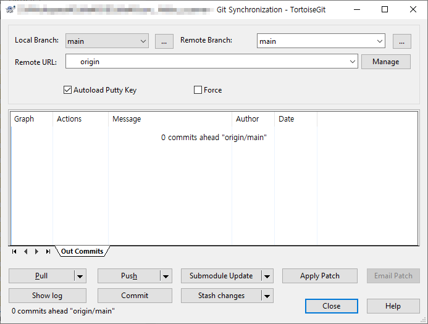Minimize the TortoiseGit window
The image size is (428, 324).
pyautogui.click(x=357, y=9)
